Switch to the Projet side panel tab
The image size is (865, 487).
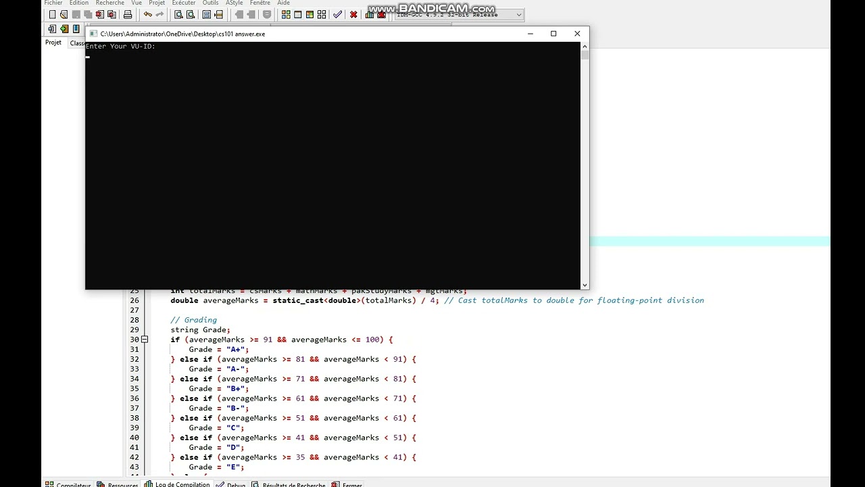coord(53,43)
